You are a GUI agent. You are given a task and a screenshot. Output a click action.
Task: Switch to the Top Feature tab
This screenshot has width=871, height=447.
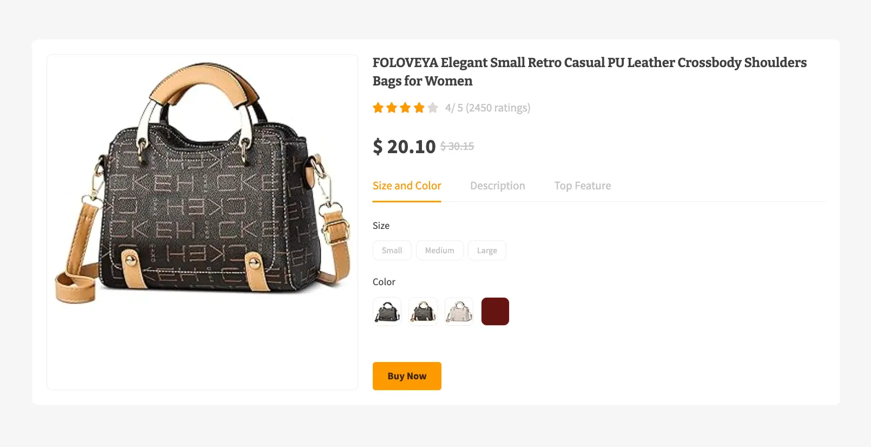pos(582,186)
